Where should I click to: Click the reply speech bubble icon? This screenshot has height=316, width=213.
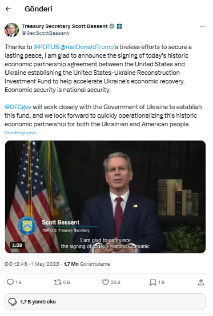click(x=10, y=282)
